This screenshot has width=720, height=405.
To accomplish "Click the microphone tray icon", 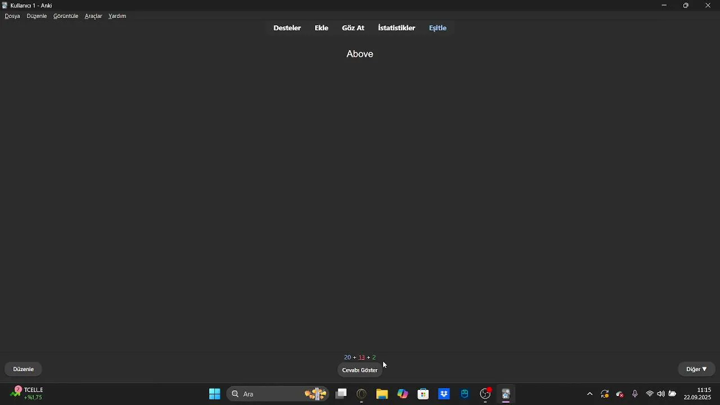I will (x=636, y=395).
